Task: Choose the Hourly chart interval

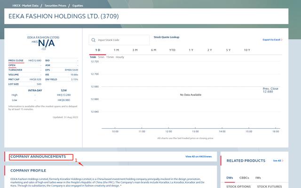Action: point(120,57)
